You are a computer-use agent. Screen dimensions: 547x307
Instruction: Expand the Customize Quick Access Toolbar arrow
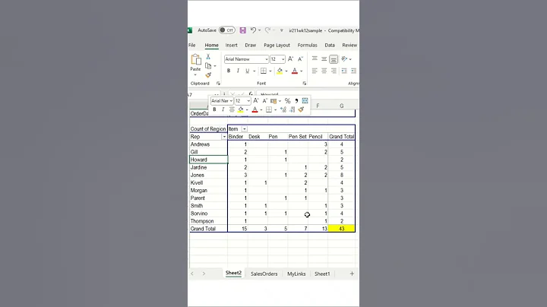click(x=282, y=30)
